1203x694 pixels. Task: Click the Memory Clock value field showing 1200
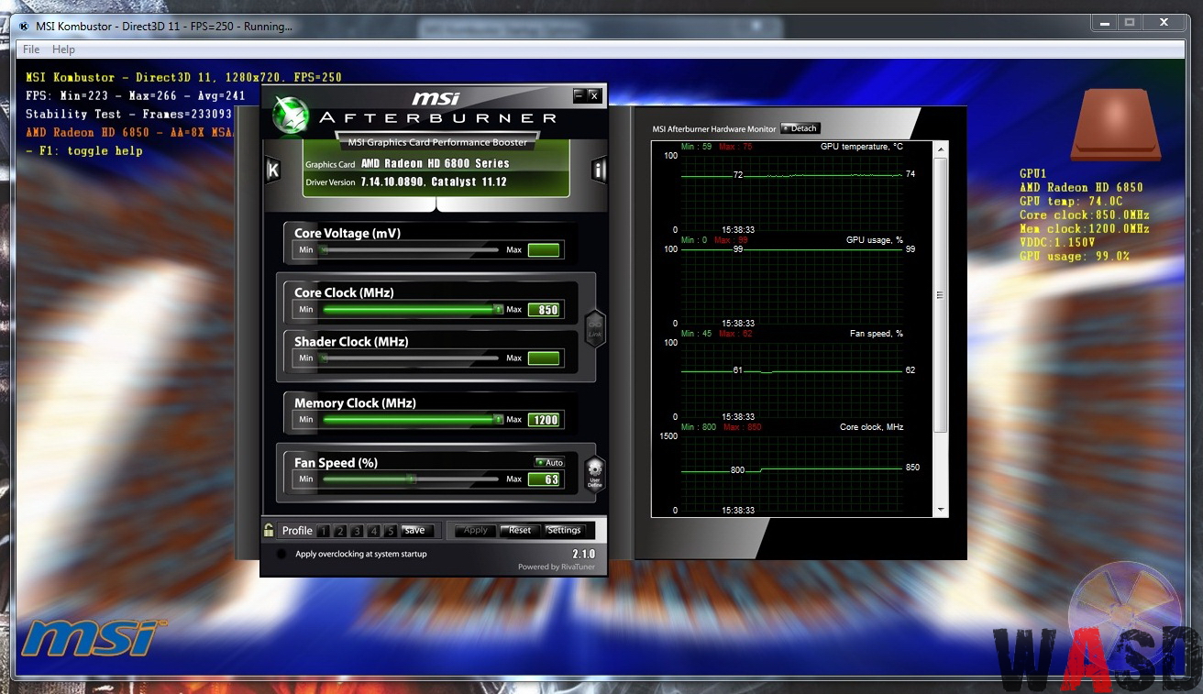tap(544, 419)
